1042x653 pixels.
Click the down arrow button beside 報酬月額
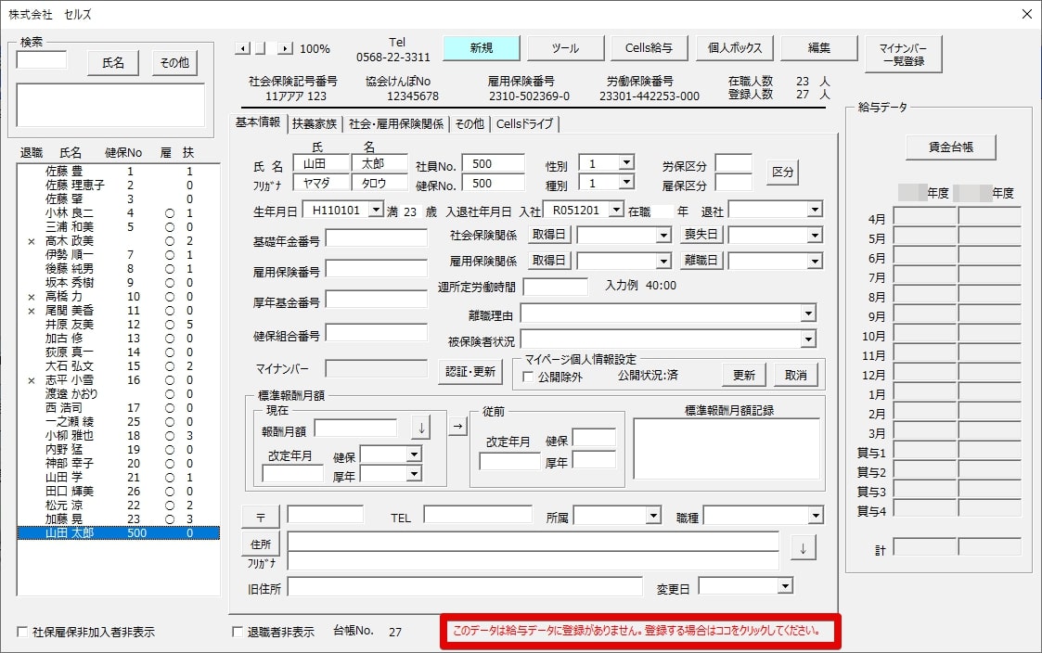(420, 428)
